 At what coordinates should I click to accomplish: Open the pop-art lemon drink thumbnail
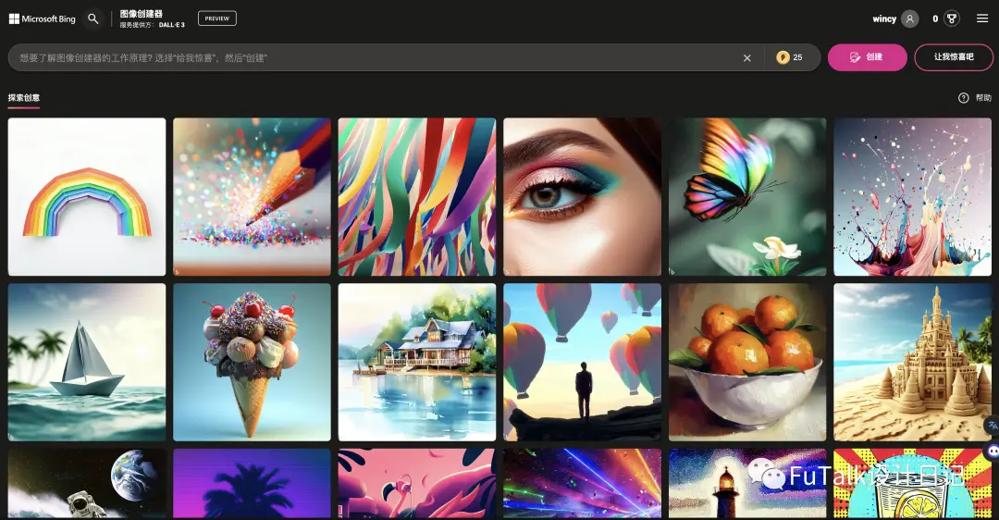pyautogui.click(x=912, y=483)
